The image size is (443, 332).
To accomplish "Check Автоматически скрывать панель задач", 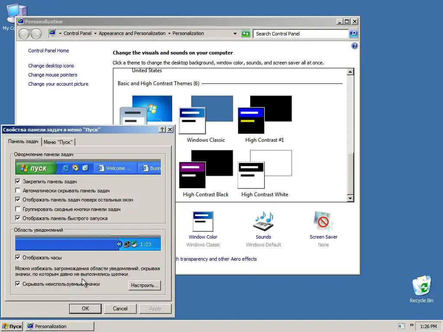I will [x=18, y=191].
